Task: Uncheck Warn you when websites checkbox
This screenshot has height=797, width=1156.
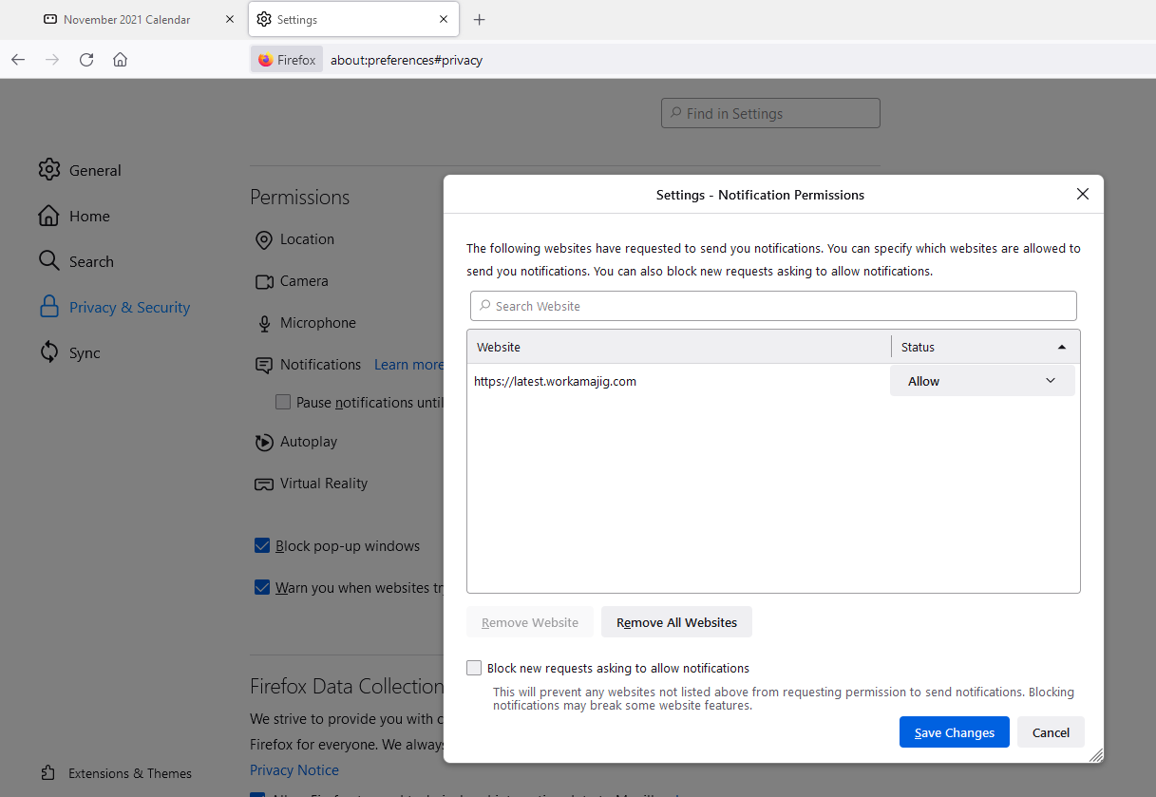Action: [262, 587]
